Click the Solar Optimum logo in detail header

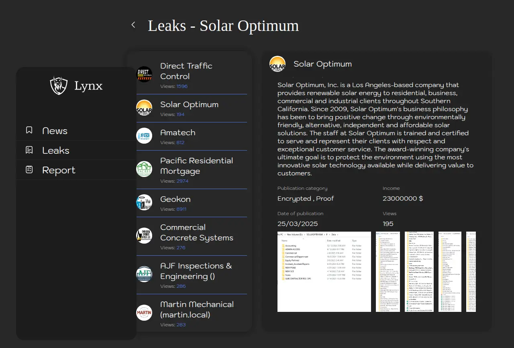tap(277, 64)
